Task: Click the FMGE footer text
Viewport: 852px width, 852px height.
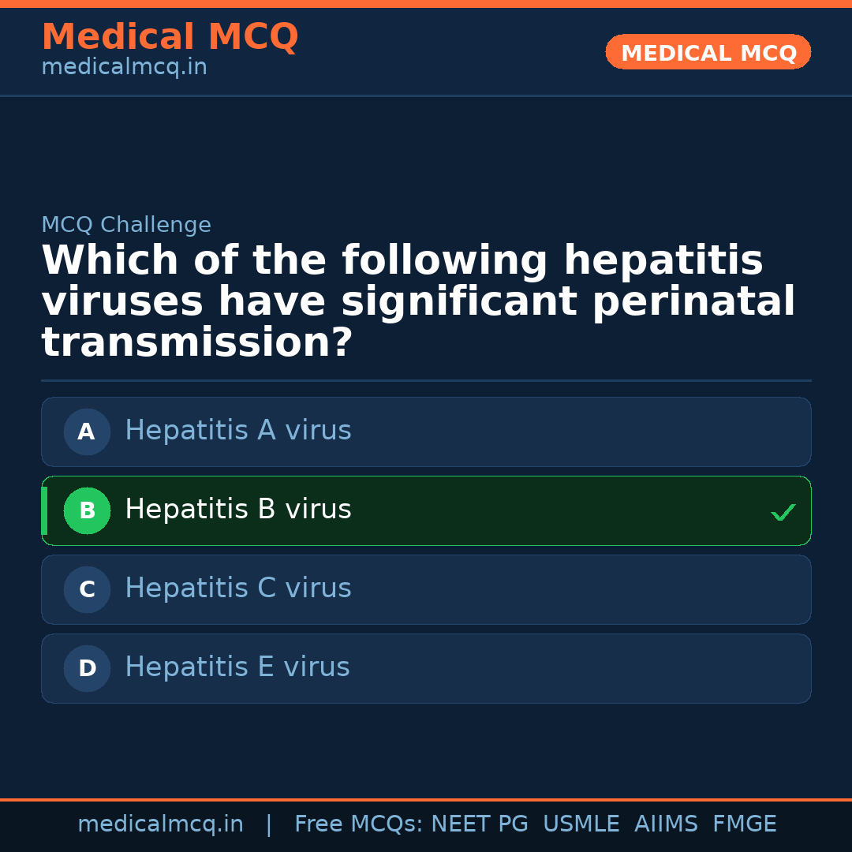Action: click(x=744, y=824)
